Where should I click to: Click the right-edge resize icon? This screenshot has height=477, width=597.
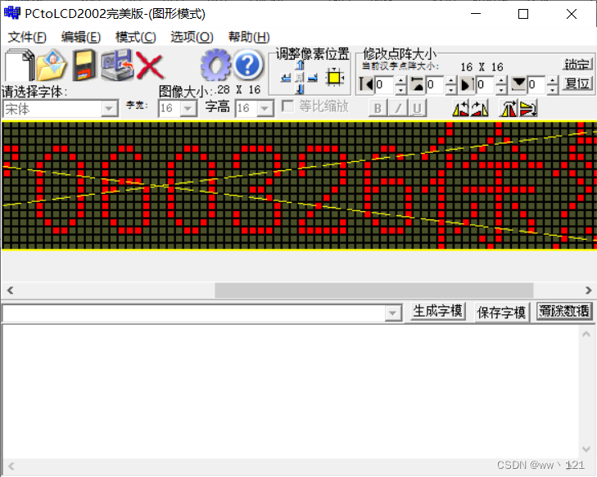[x=468, y=84]
